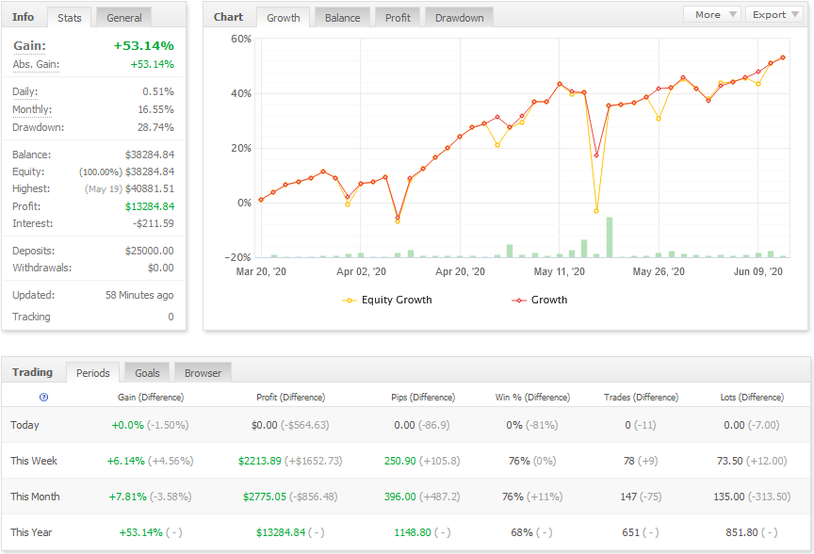Image resolution: width=814 pixels, height=554 pixels.
Task: Click the Profit (Difference) column header
Action: click(291, 398)
